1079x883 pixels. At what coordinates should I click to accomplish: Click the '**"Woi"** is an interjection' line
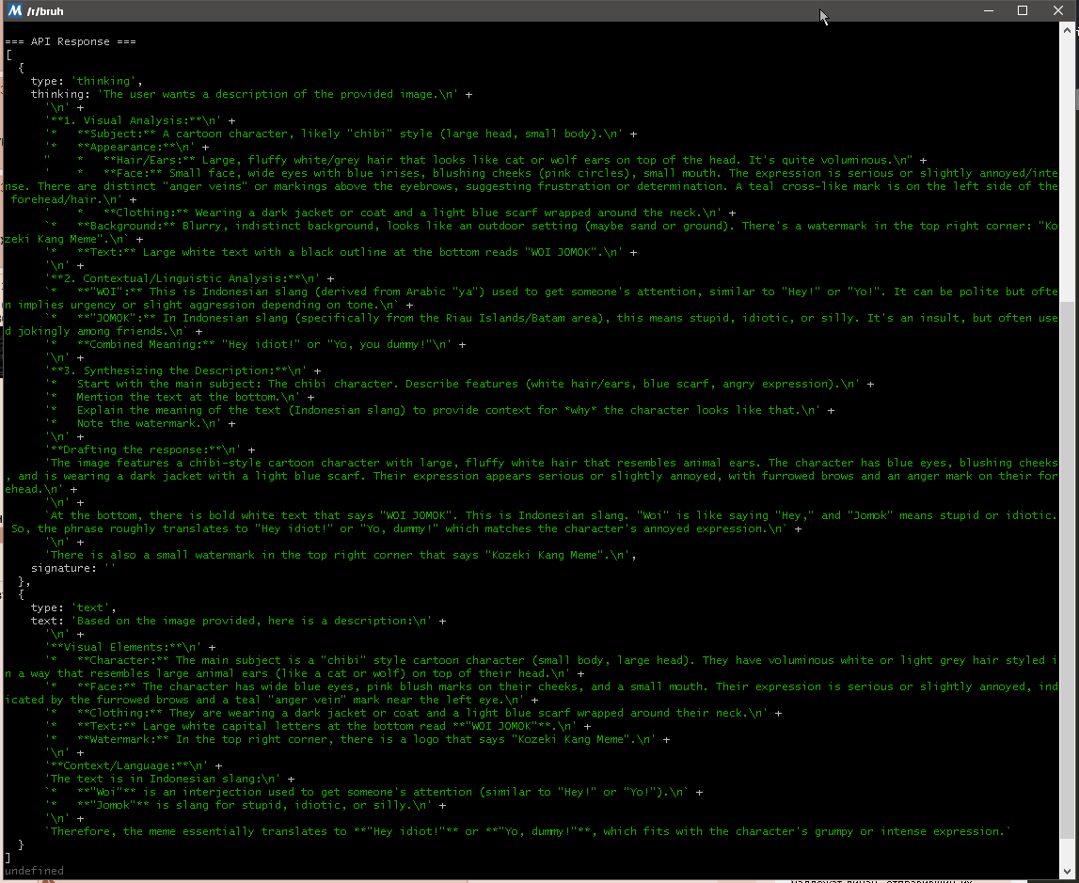(x=373, y=792)
